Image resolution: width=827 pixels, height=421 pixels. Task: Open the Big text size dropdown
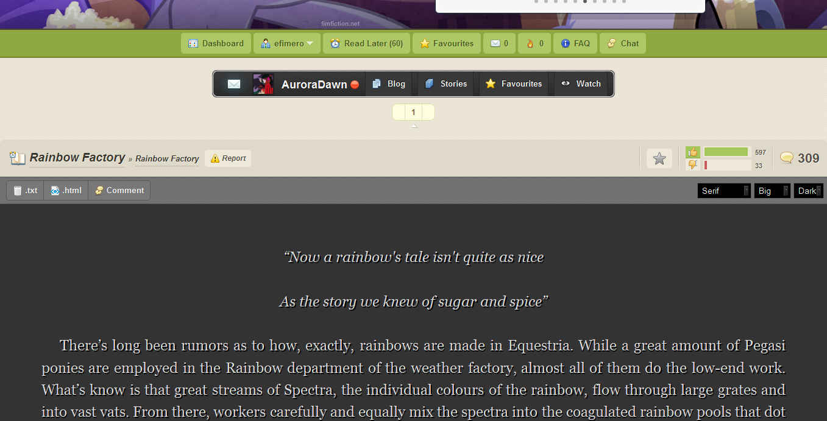click(x=772, y=191)
